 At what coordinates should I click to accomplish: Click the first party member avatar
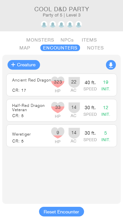pos(44,24)
